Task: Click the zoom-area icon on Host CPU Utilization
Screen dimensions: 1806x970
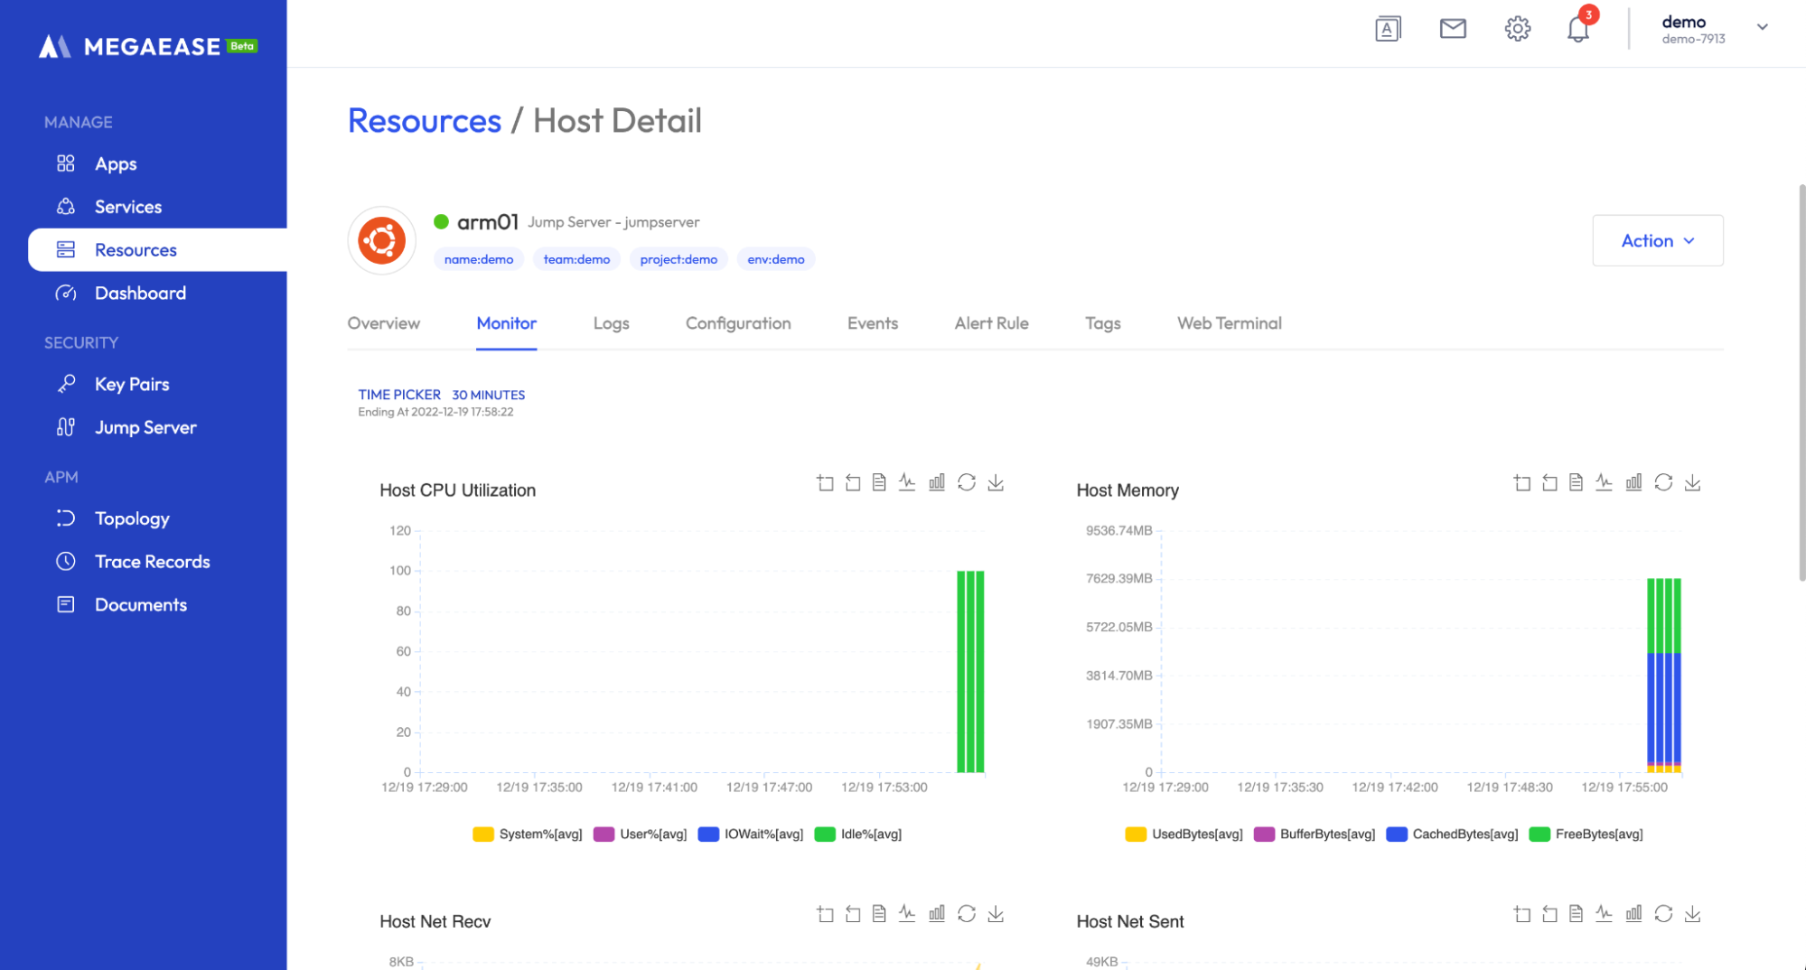Action: tap(825, 483)
